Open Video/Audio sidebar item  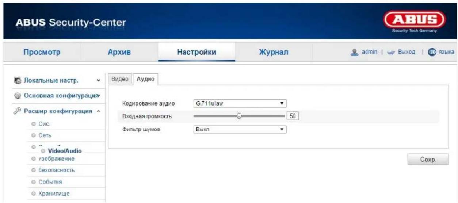pyautogui.click(x=64, y=151)
